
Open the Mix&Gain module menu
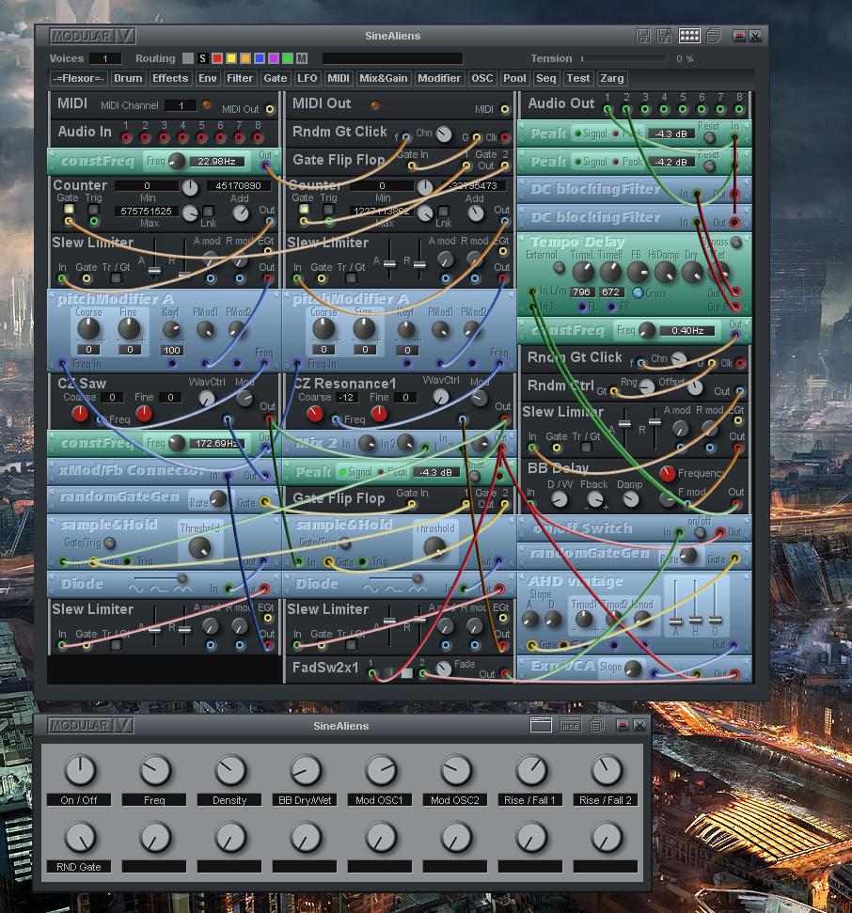tap(383, 78)
